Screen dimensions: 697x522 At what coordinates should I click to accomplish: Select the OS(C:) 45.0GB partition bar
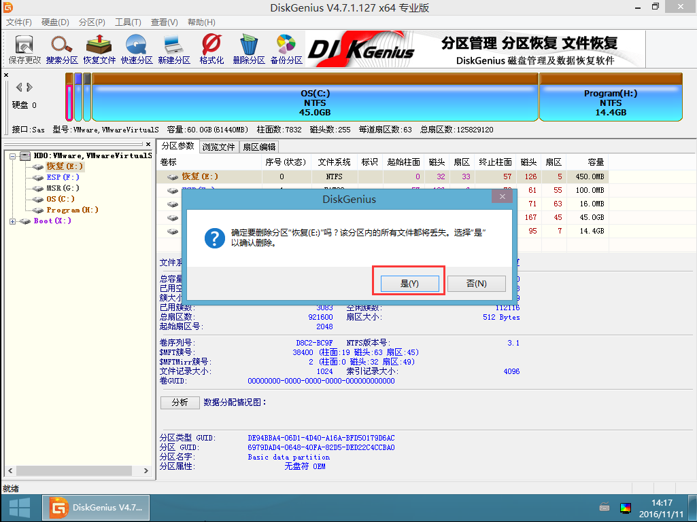[x=315, y=97]
